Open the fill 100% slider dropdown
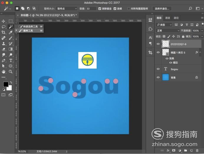Viewport: 204px width, 154px height. [x=202, y=36]
